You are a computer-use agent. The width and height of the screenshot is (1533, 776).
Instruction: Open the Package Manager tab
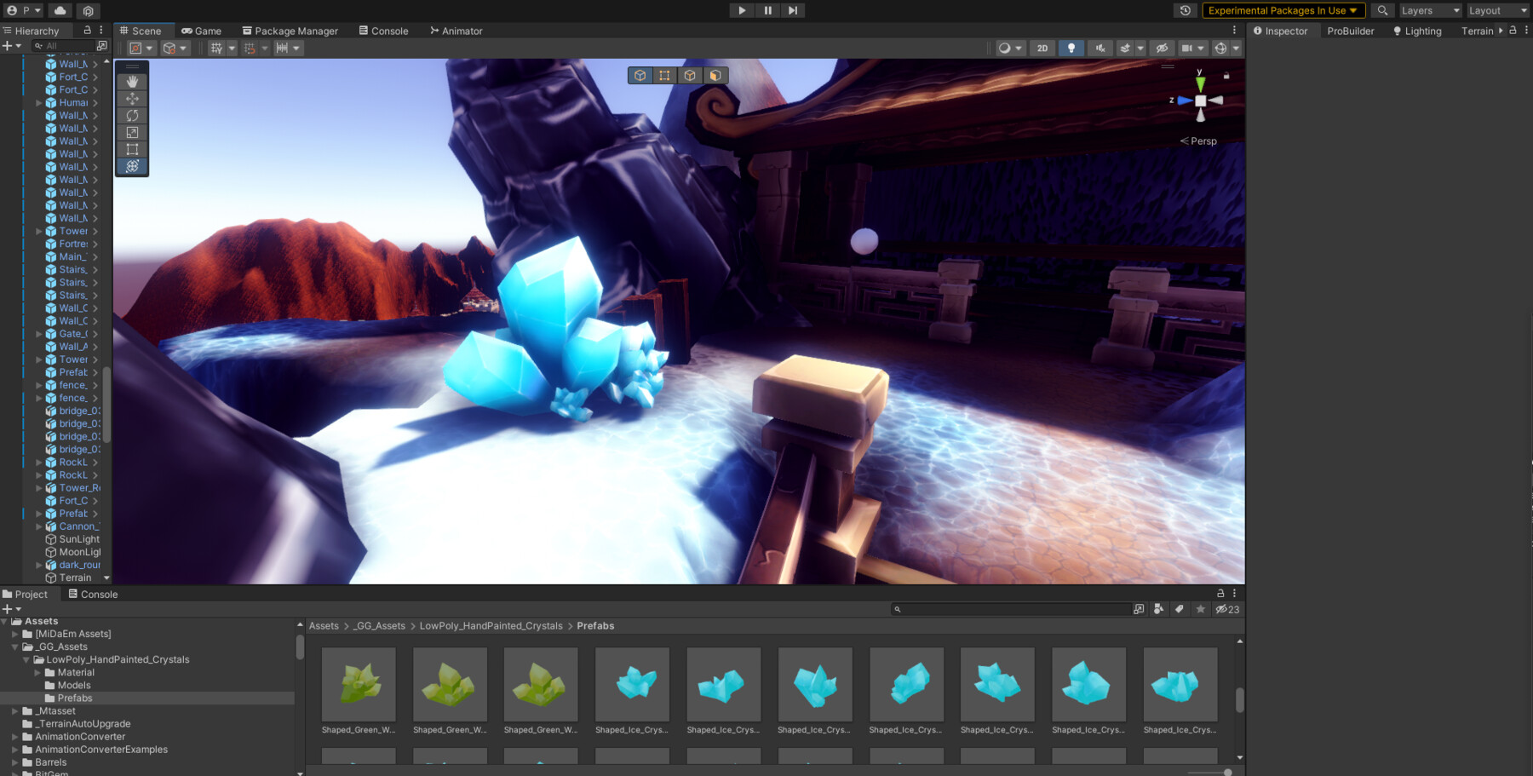click(x=290, y=31)
